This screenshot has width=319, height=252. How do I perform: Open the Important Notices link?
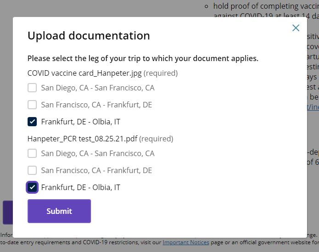click(x=186, y=242)
